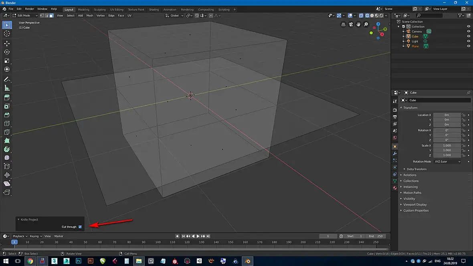Open the Edit Mode dropdown
Viewport: 473px width, 266px height.
click(25, 16)
